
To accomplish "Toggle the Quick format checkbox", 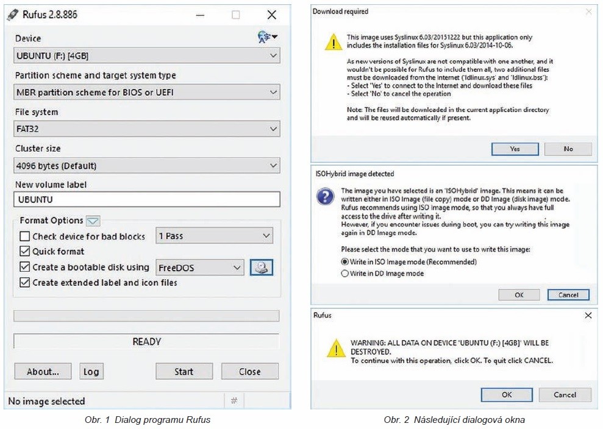I will (24, 252).
